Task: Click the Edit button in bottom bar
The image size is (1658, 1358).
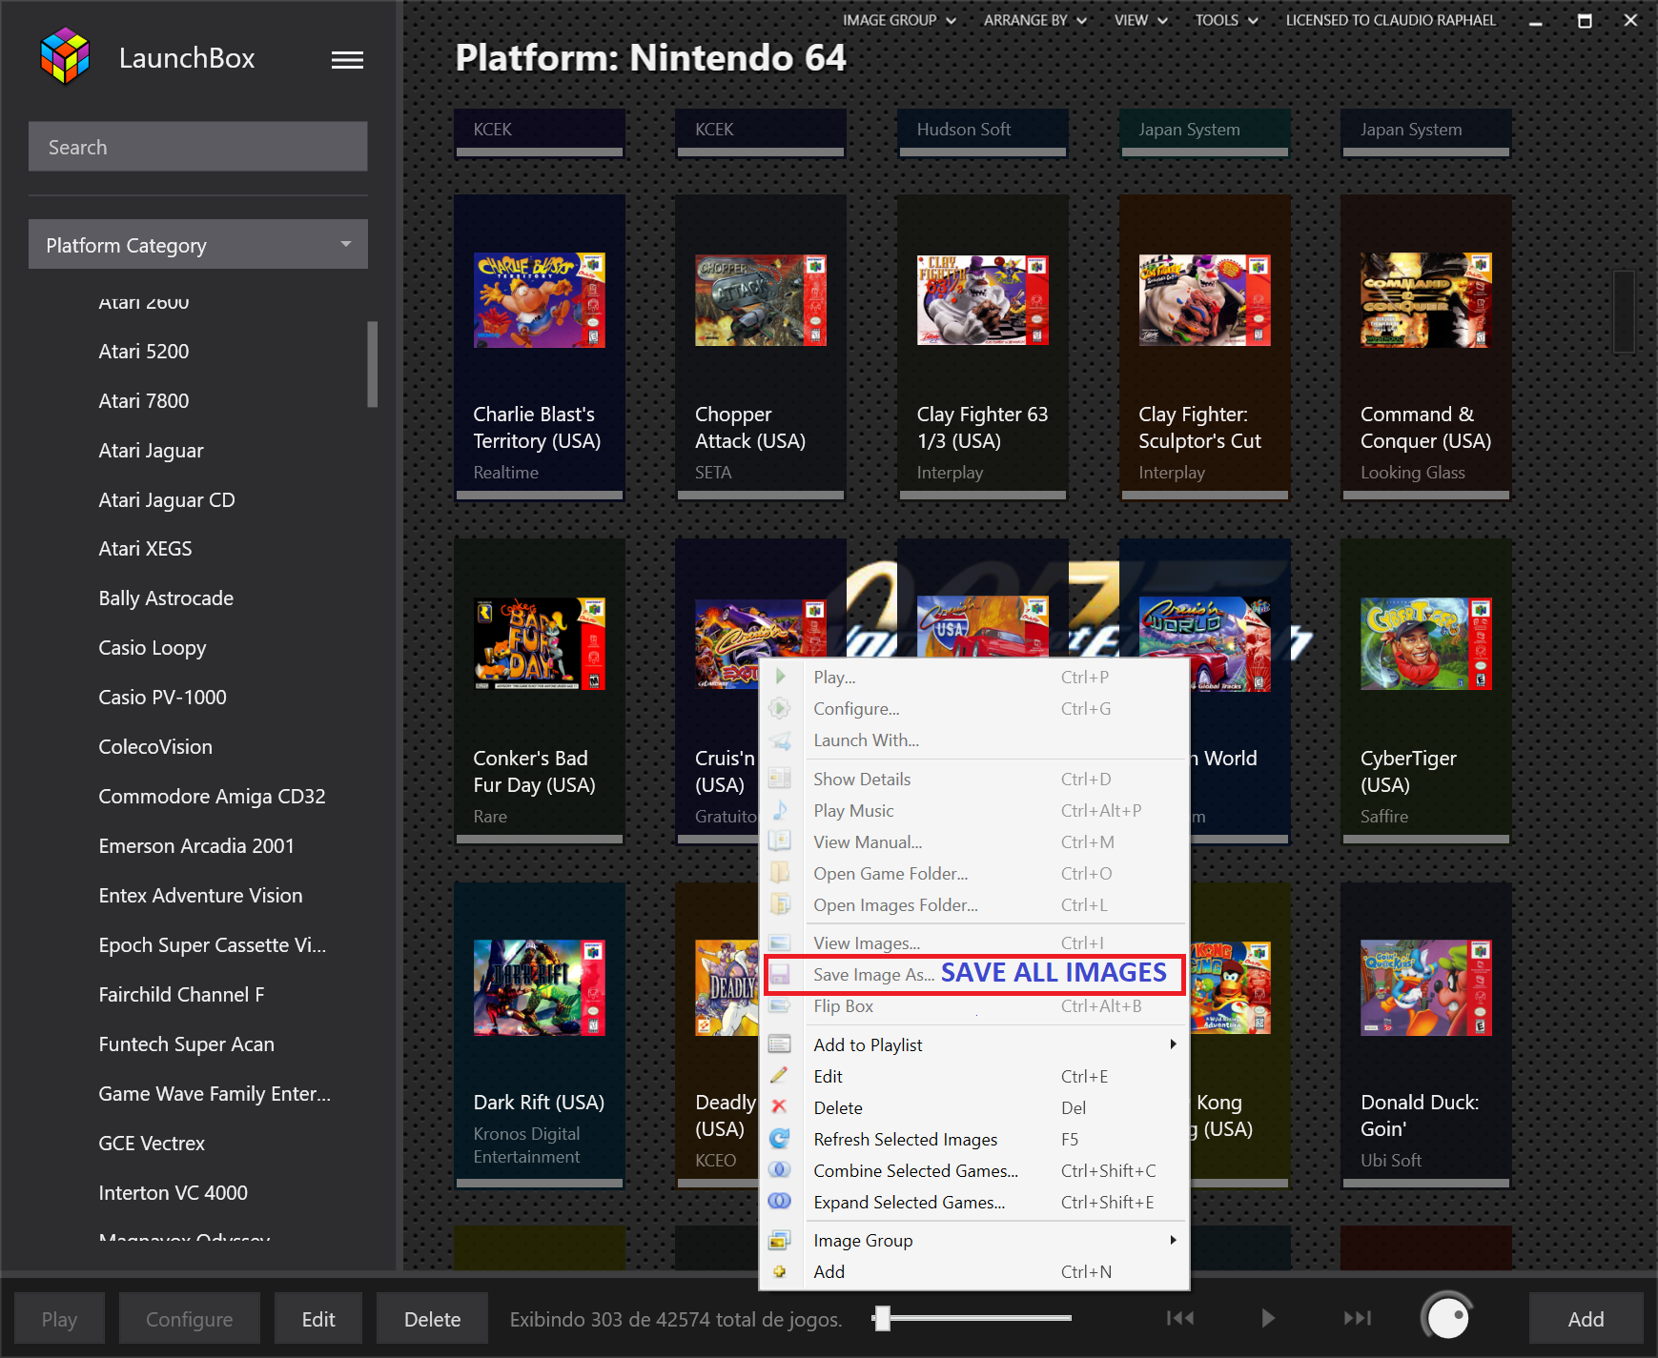Action: pos(318,1319)
